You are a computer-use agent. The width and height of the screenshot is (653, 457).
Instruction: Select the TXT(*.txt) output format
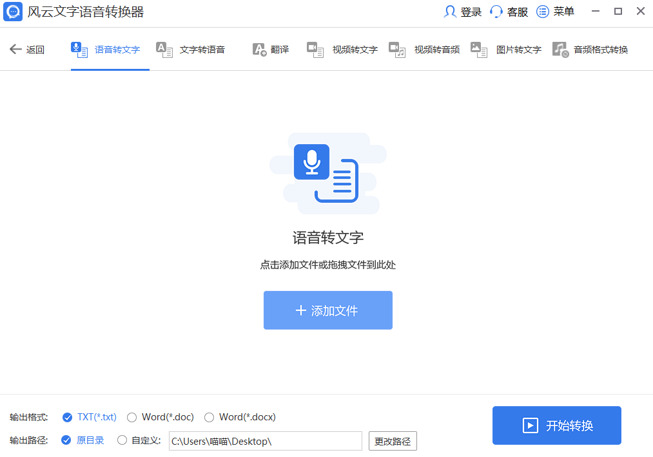[x=88, y=417]
